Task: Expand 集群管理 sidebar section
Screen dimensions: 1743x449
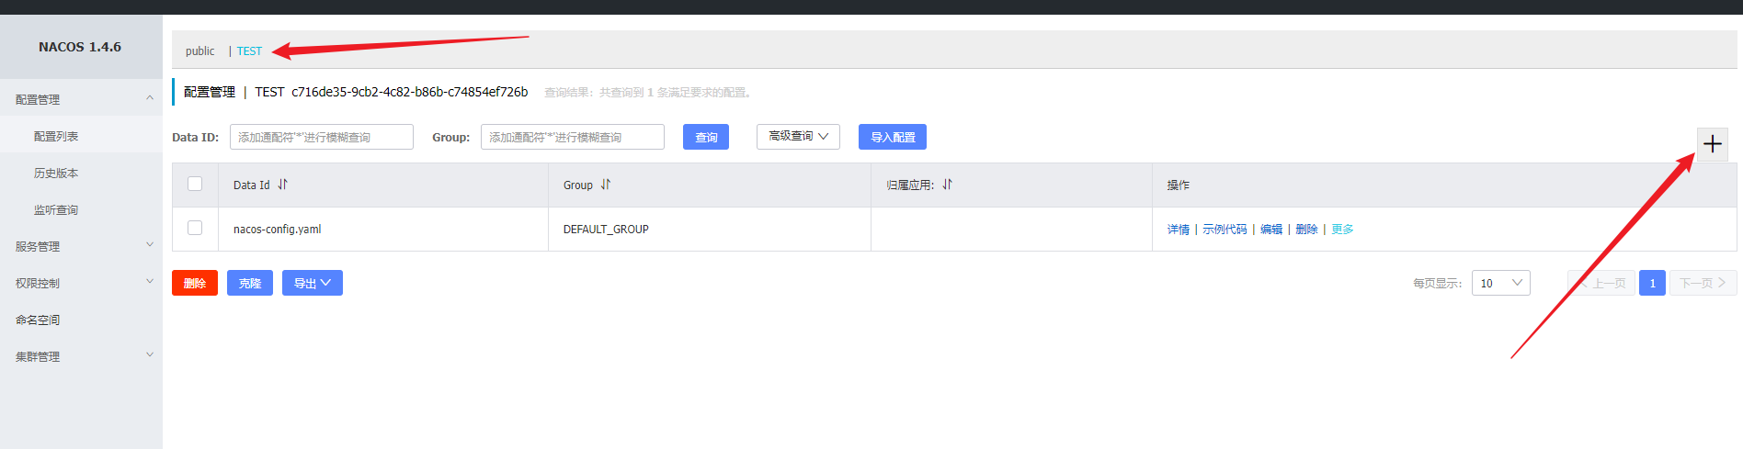Action: 150,355
